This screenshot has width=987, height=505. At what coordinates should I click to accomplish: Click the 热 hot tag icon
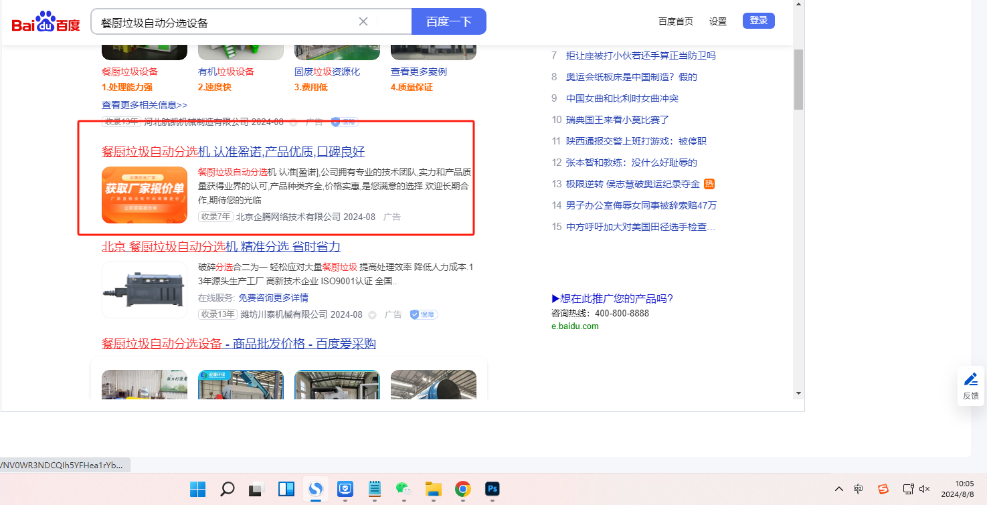[x=709, y=184]
